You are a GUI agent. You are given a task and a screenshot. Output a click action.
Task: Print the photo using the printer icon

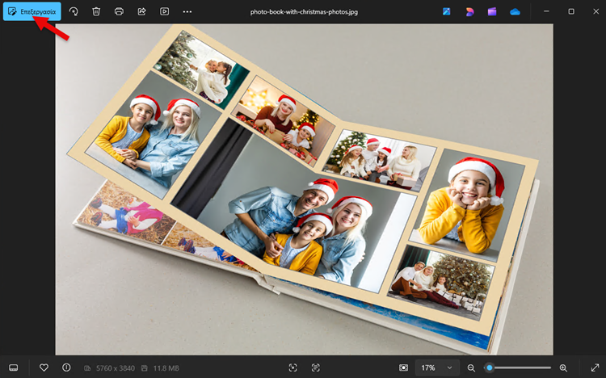pos(119,11)
